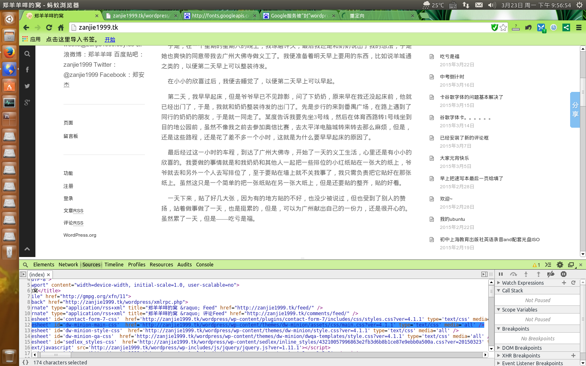Open the blue clock history extension
586x366 pixels.
point(553,28)
